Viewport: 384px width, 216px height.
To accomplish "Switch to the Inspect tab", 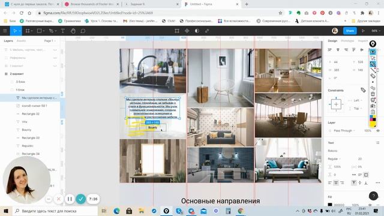I will point(362,41).
